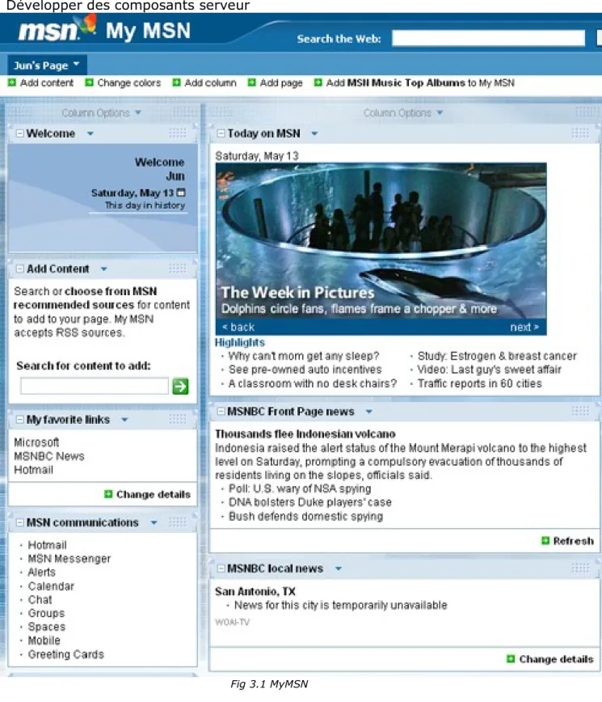Image resolution: width=602 pixels, height=702 pixels.
Task: Open This day in history link
Action: click(x=145, y=205)
